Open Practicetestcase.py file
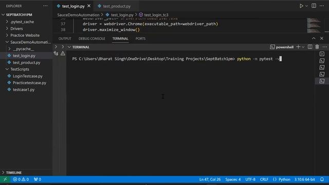This screenshot has width=329, height=185. pyautogui.click(x=29, y=83)
